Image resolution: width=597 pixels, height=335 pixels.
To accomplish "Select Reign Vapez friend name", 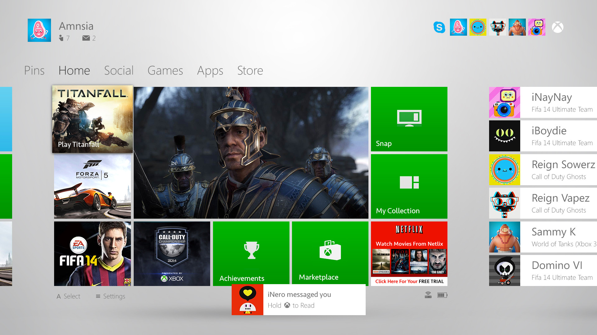I will click(560, 198).
